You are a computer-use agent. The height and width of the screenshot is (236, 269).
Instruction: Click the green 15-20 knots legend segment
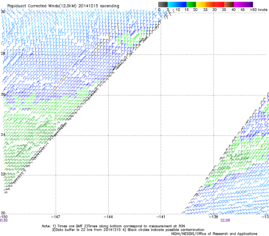pos(191,4)
